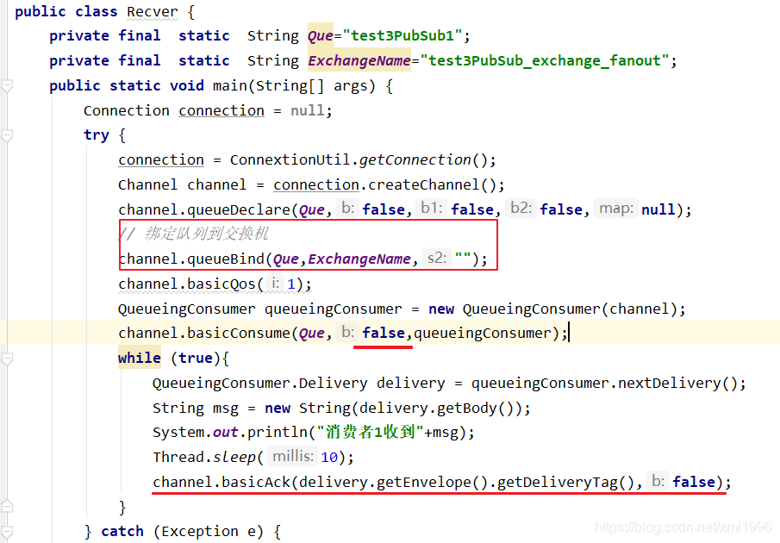Click ConnextionUtil class reference
This screenshot has height=543, width=780.
click(x=290, y=160)
